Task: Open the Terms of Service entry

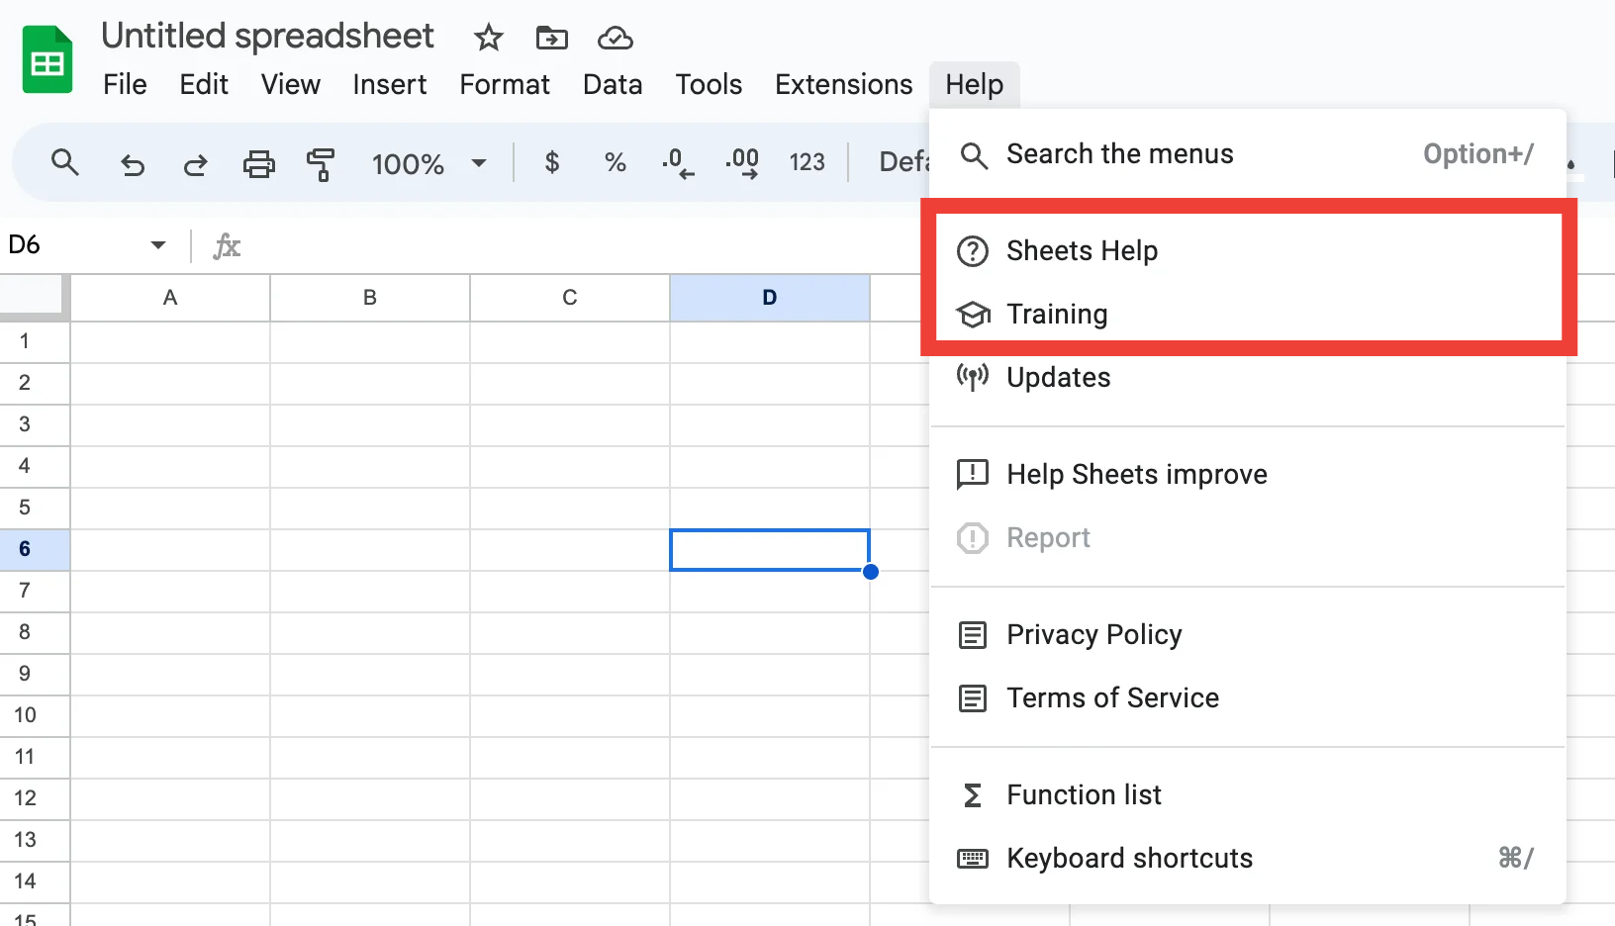Action: 1249,698
